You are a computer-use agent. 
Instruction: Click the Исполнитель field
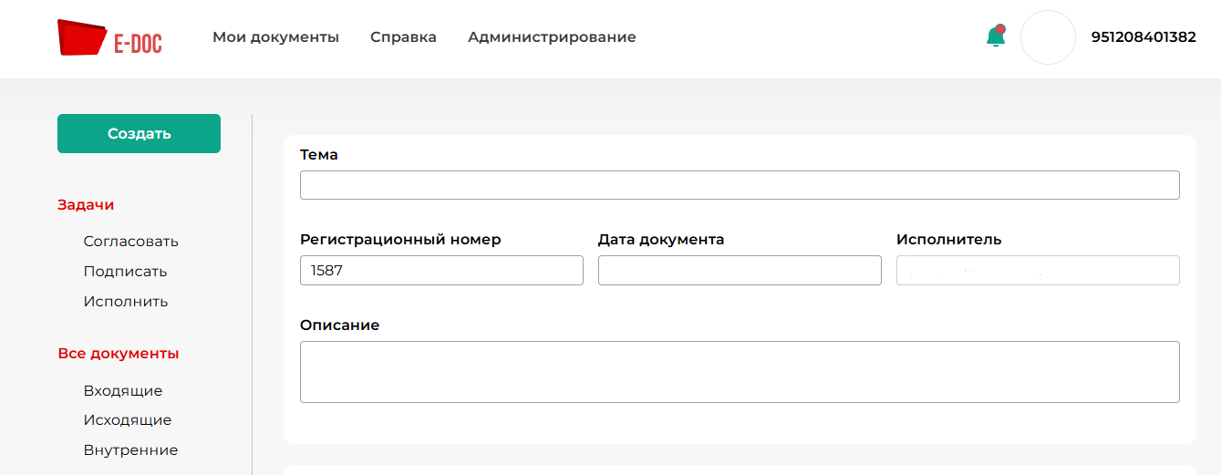pos(1037,271)
